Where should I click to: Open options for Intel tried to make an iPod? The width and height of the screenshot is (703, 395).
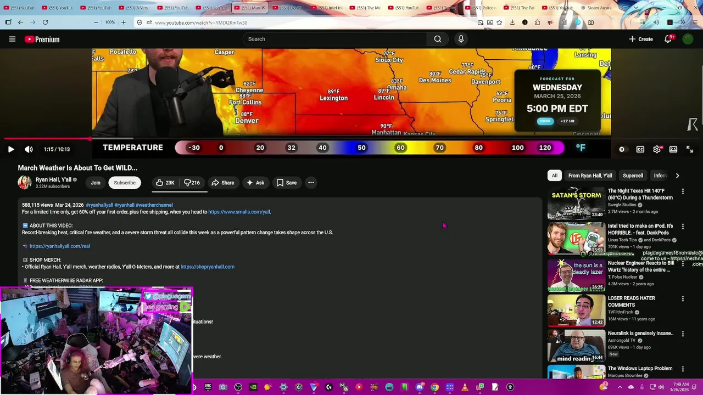[x=683, y=227]
